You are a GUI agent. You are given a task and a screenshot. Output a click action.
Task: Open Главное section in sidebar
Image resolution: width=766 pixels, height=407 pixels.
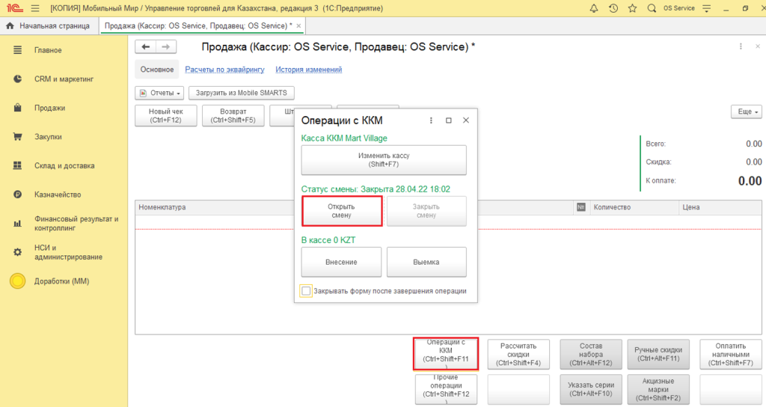(x=48, y=50)
